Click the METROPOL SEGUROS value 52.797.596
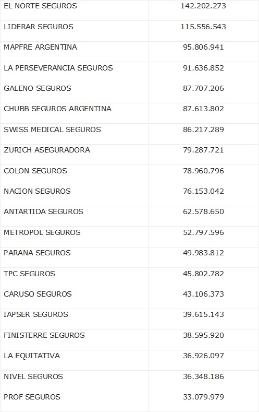This screenshot has width=259, height=412. (203, 232)
